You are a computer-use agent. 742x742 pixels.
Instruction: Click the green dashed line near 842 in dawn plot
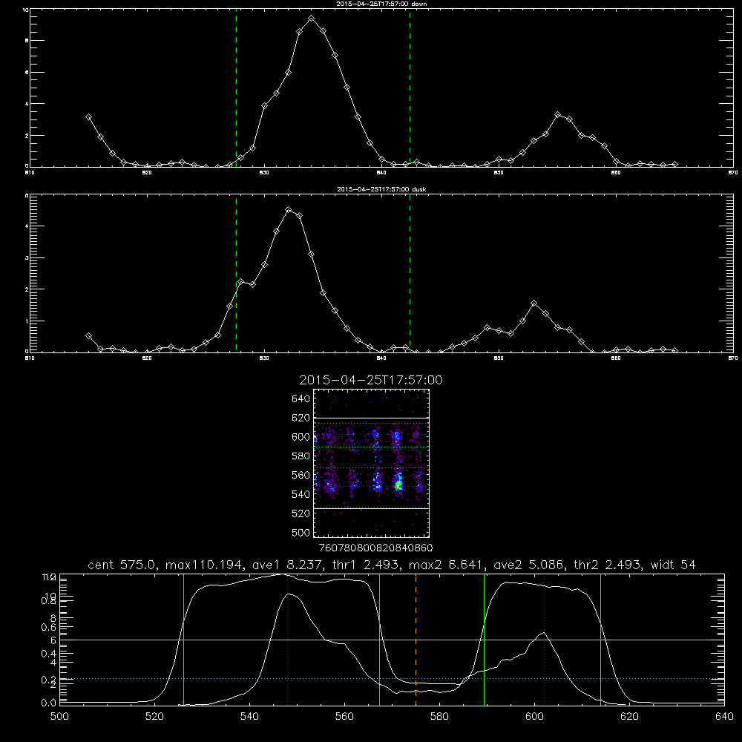(410, 88)
